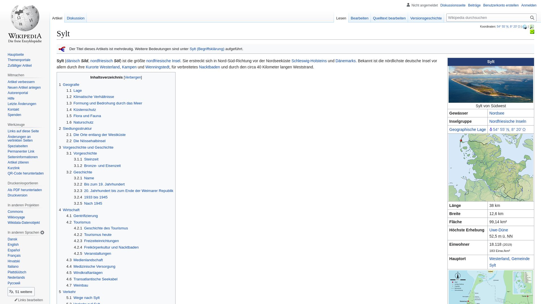Select the Artikel tab
Screen dimensions: 541x304
(57, 18)
